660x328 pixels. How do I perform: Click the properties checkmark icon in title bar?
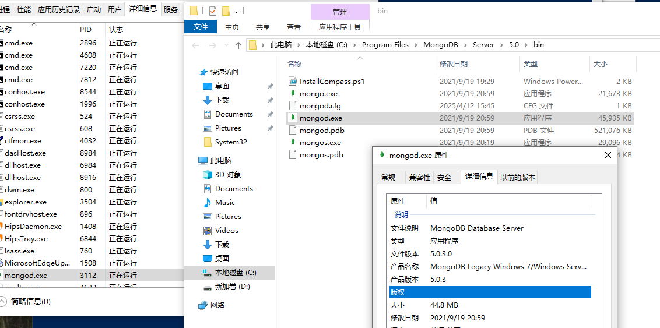click(x=213, y=11)
